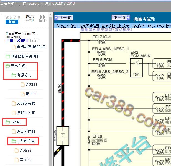The image size is (171, 166).
Task: Click the right arrow icon on 下一页
Action: coord(128,17)
